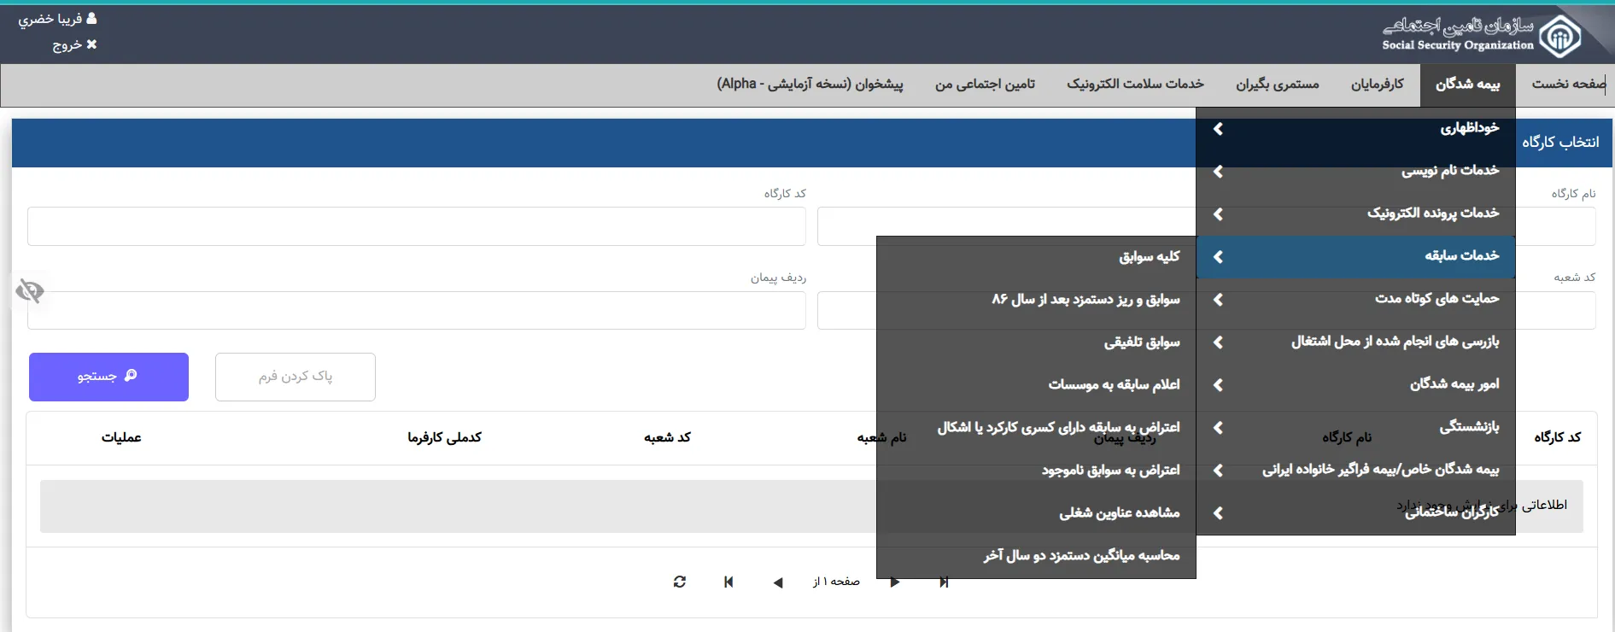The height and width of the screenshot is (632, 1615).
Task: Go to last page skip-forward icon
Action: pyautogui.click(x=944, y=582)
